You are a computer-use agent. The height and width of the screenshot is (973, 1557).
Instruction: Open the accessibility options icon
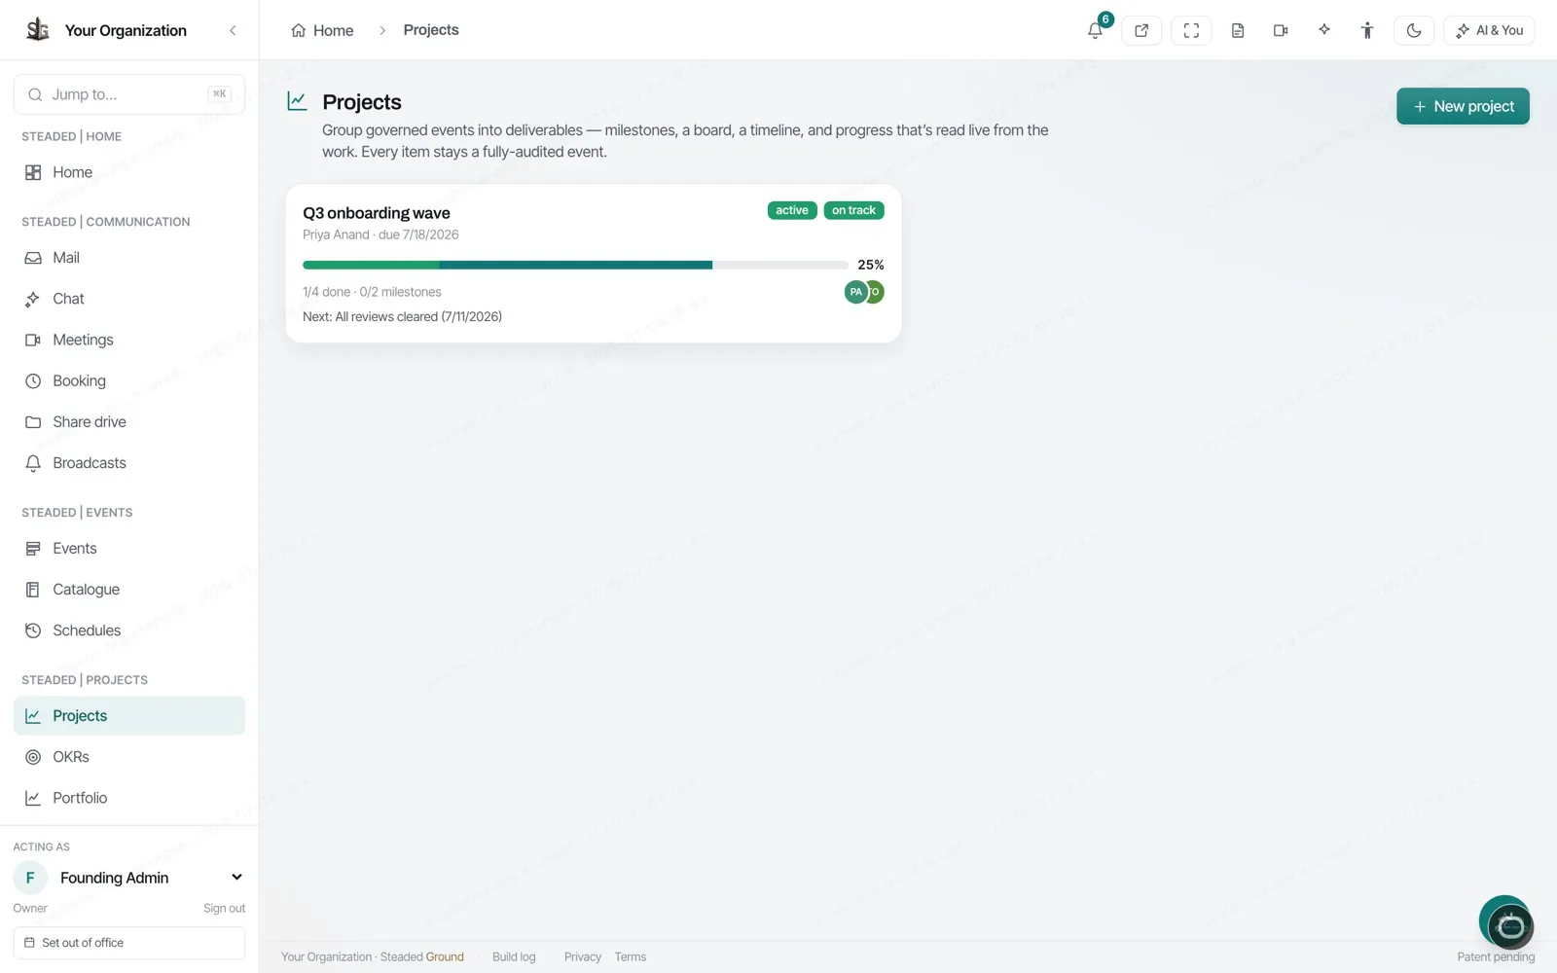[x=1367, y=30]
